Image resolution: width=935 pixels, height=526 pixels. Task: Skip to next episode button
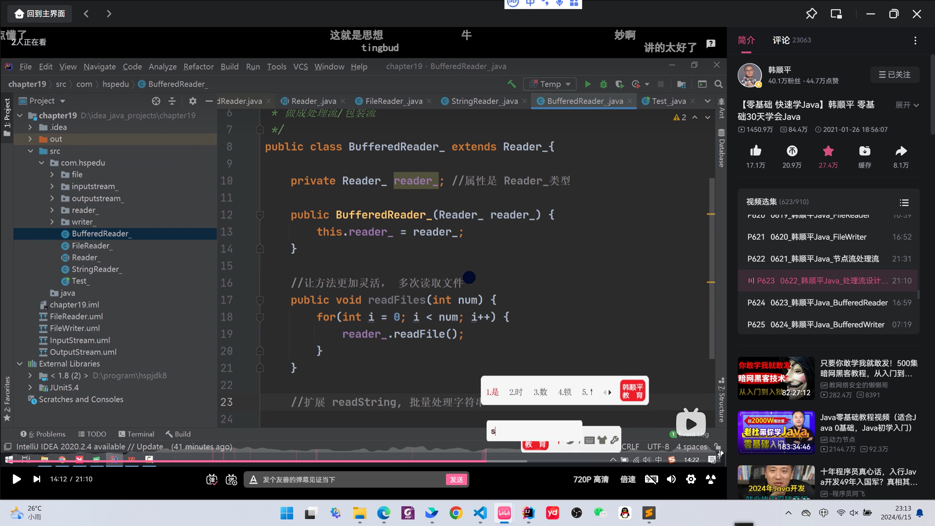(37, 479)
